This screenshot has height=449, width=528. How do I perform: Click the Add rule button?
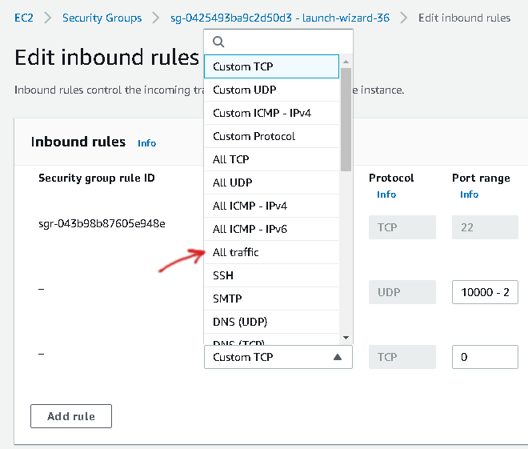click(71, 416)
